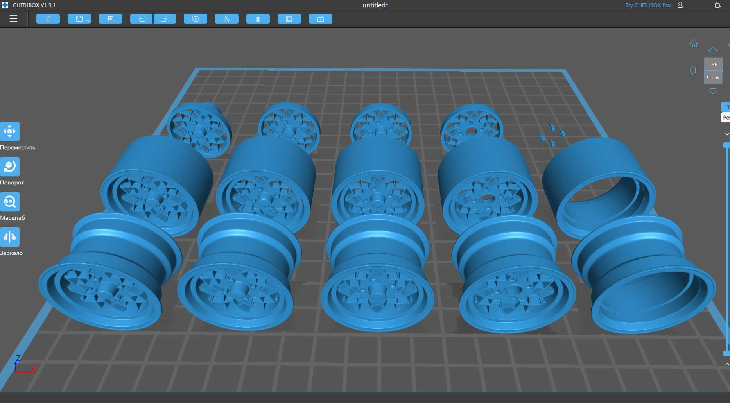The image size is (730, 403).
Task: Select the Переместить (move) tool
Action: [10, 131]
